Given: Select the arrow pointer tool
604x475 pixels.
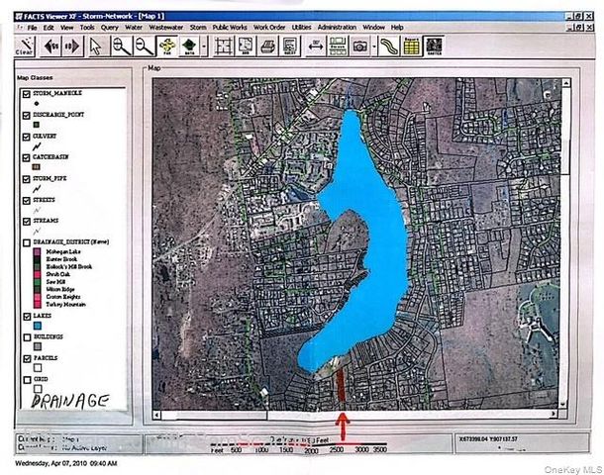Looking at the screenshot, I should (96, 46).
